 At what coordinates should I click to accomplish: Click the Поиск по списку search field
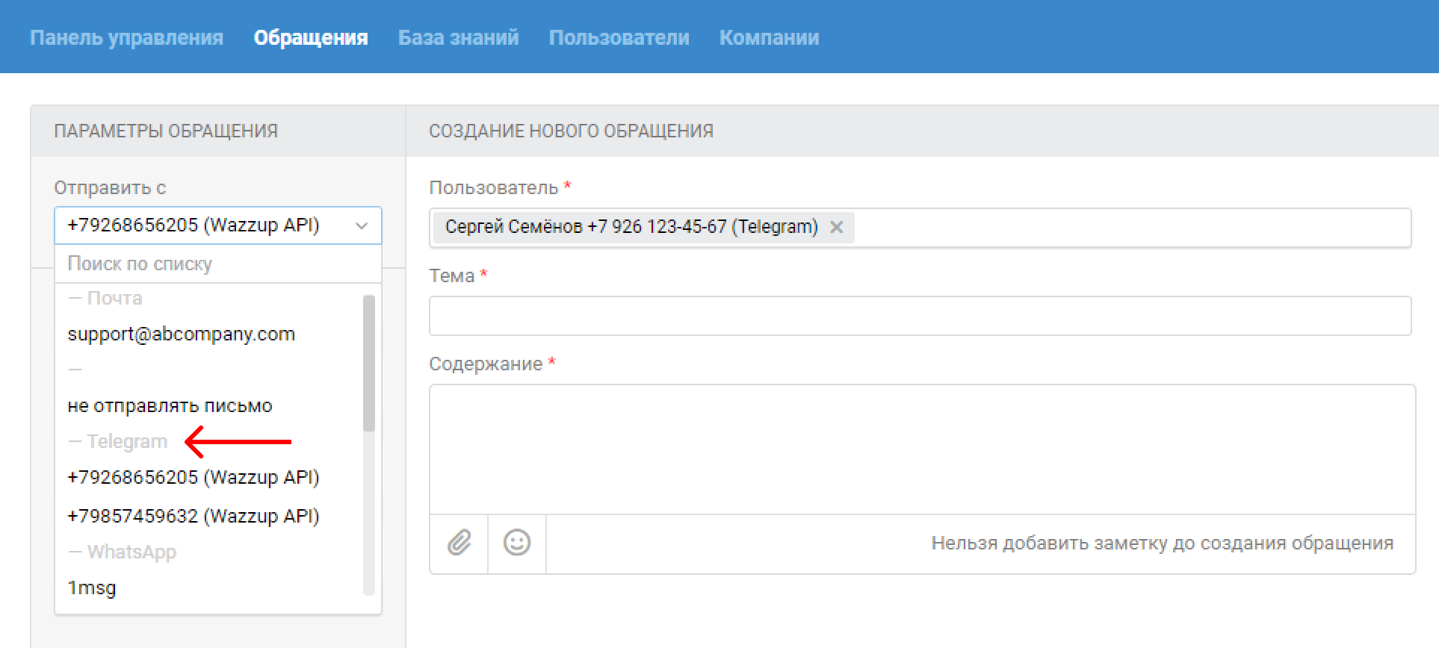[217, 264]
